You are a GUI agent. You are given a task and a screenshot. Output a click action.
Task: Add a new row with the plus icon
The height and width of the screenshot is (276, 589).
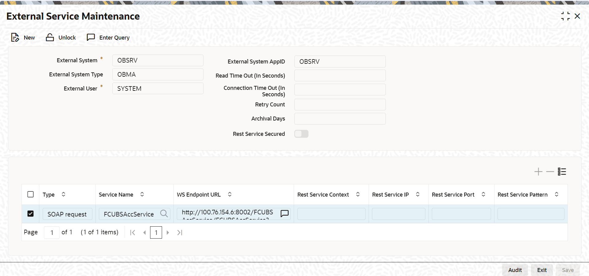(538, 172)
